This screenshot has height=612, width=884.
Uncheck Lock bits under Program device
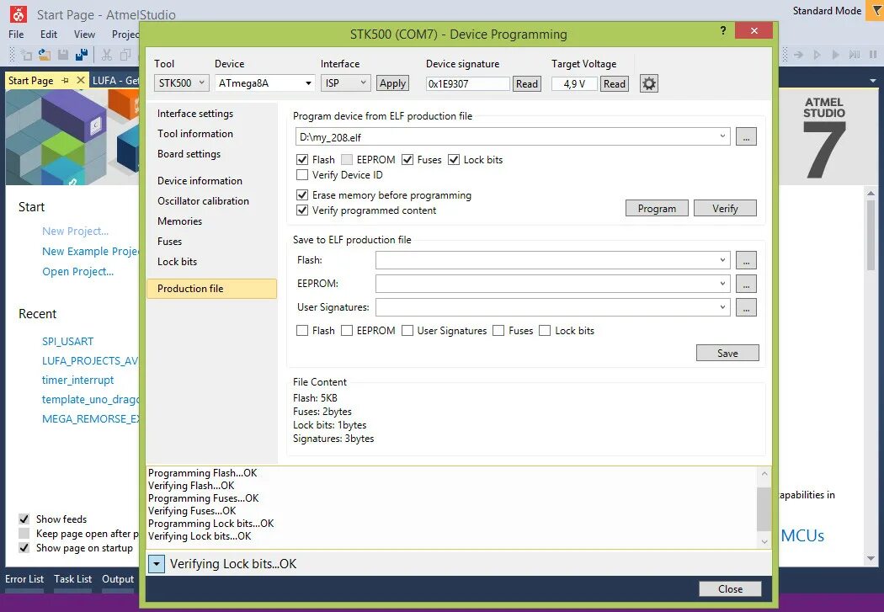(x=454, y=159)
